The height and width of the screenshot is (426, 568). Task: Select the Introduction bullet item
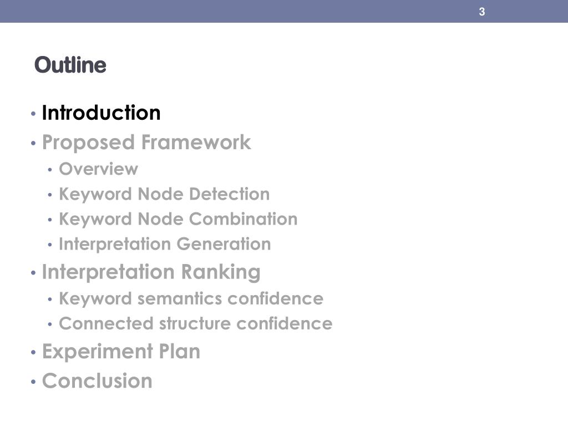pos(101,113)
